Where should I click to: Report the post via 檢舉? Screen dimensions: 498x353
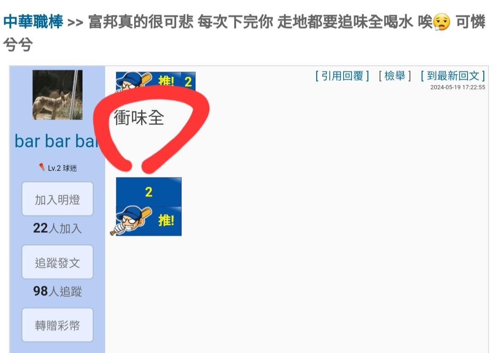395,76
